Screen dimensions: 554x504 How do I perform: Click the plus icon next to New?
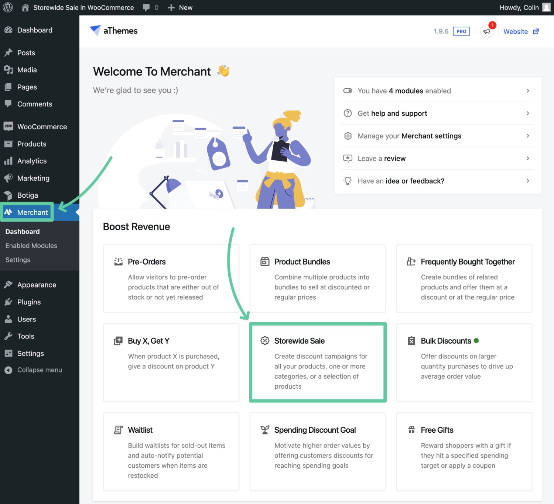[171, 7]
